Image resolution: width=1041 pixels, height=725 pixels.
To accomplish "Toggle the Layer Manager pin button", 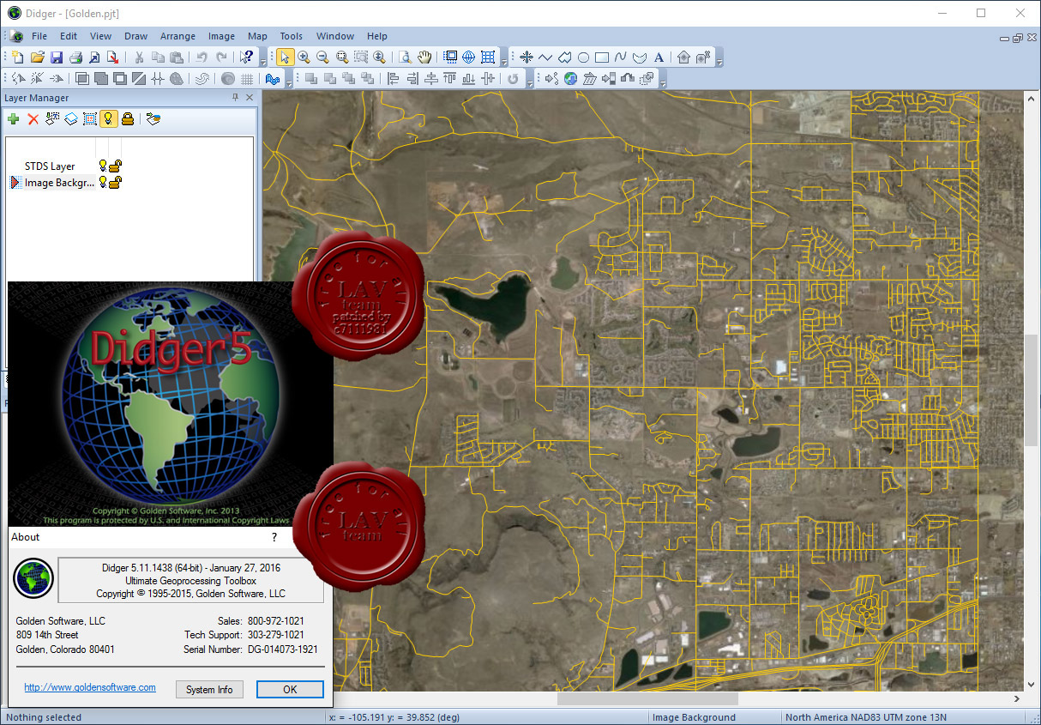I will click(x=236, y=98).
